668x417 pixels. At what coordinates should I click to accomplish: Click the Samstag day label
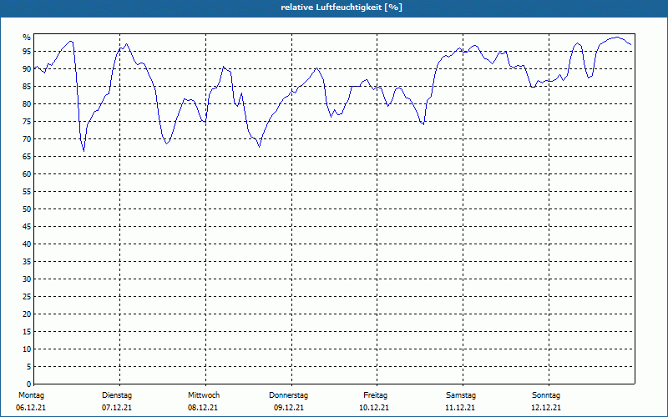[461, 395]
